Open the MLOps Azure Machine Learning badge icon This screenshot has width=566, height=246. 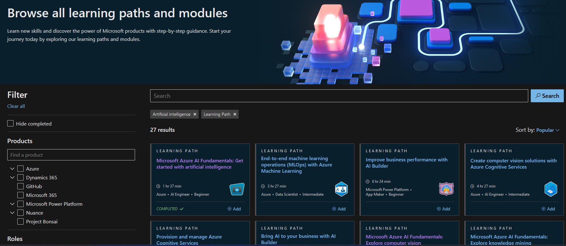(x=342, y=189)
